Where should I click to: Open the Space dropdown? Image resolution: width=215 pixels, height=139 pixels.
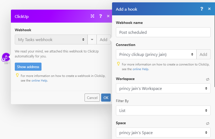(x=163, y=133)
